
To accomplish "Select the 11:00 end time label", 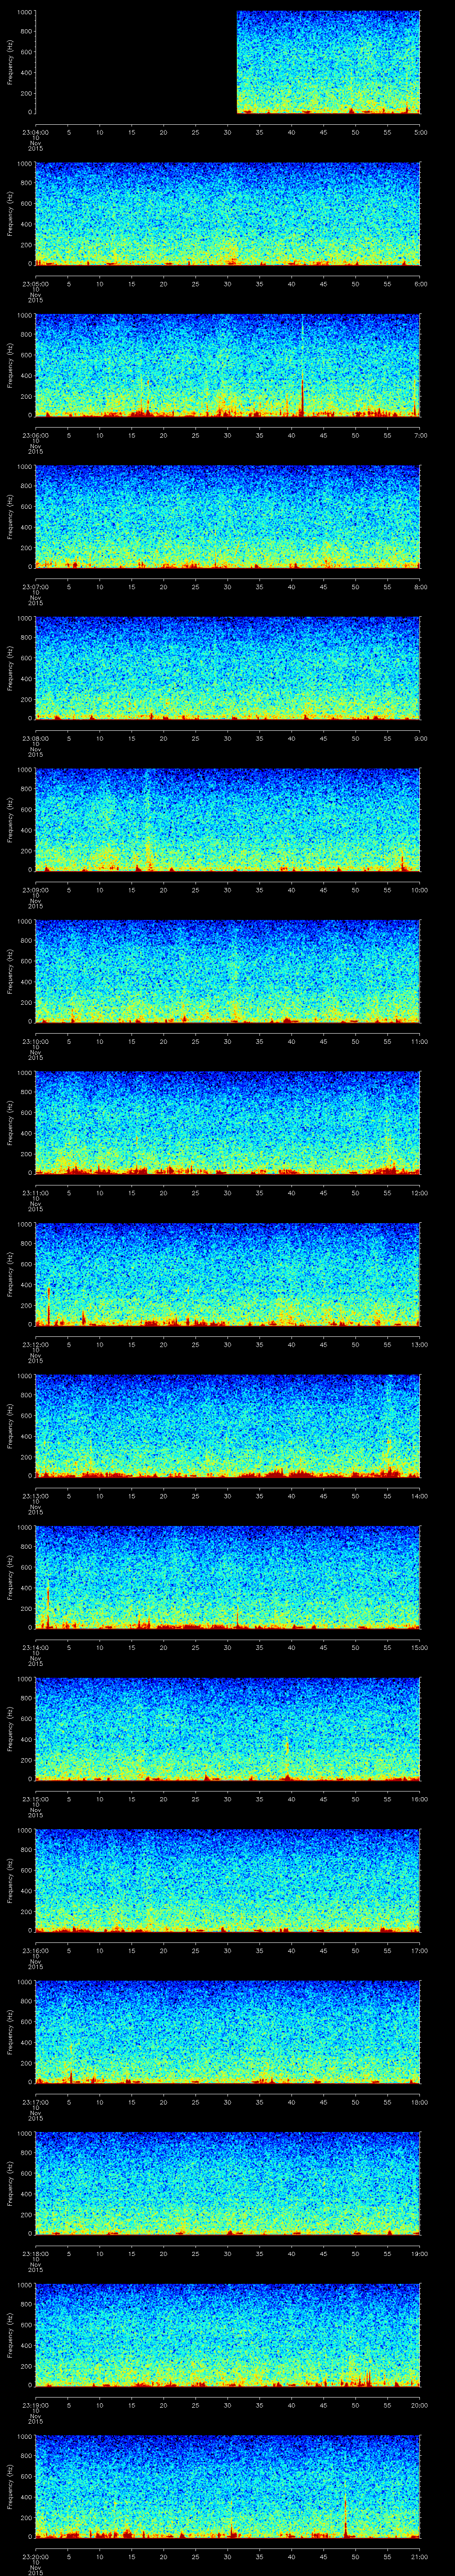I will point(419,1041).
